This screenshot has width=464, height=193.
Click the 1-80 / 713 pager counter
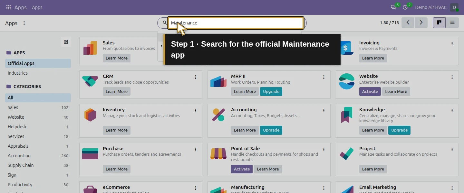coord(389,23)
